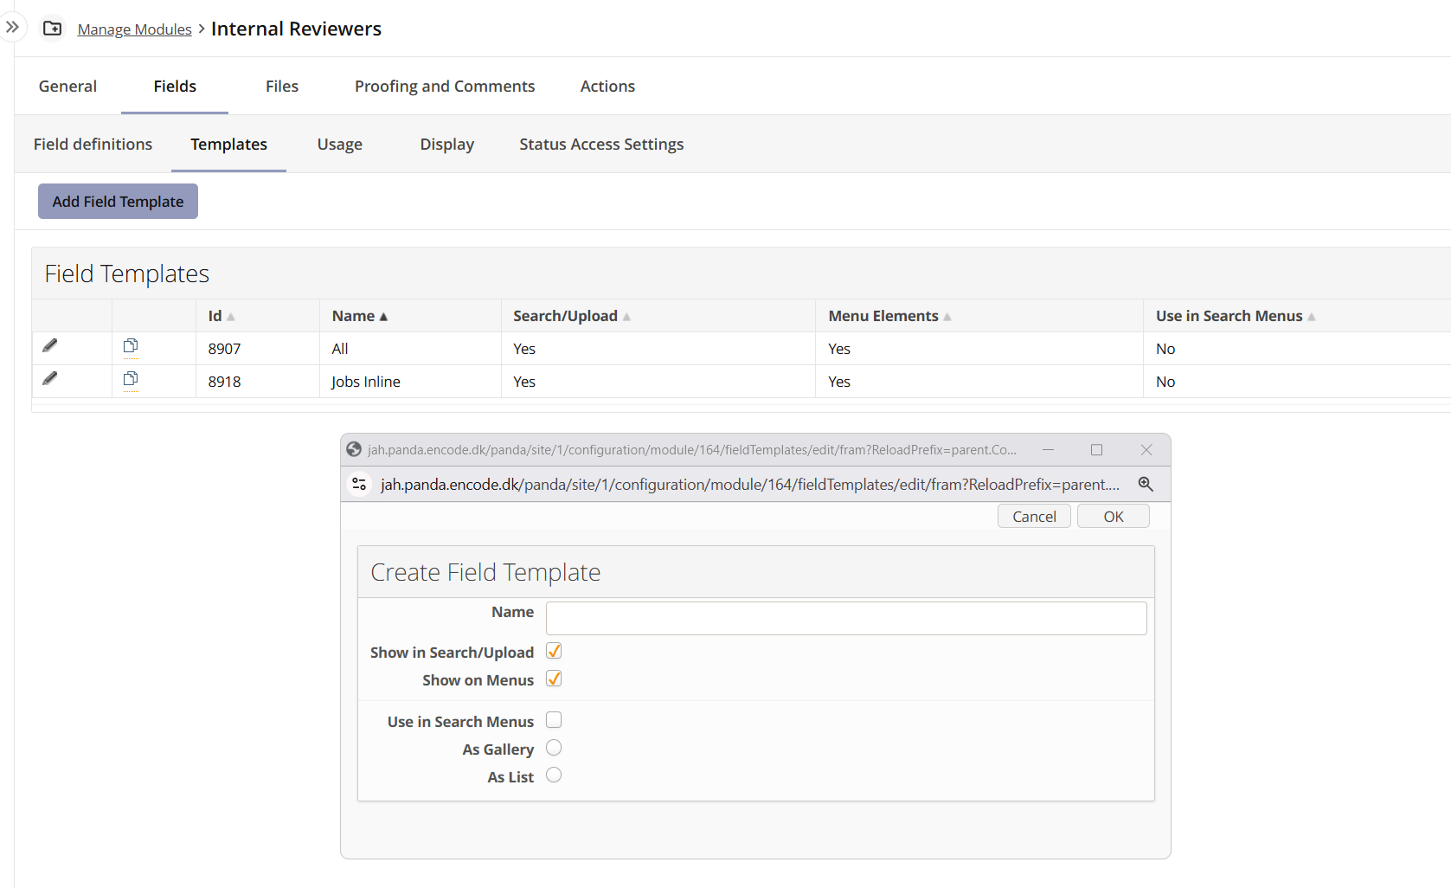Select the As Gallery radio button
This screenshot has width=1451, height=888.
(x=554, y=748)
